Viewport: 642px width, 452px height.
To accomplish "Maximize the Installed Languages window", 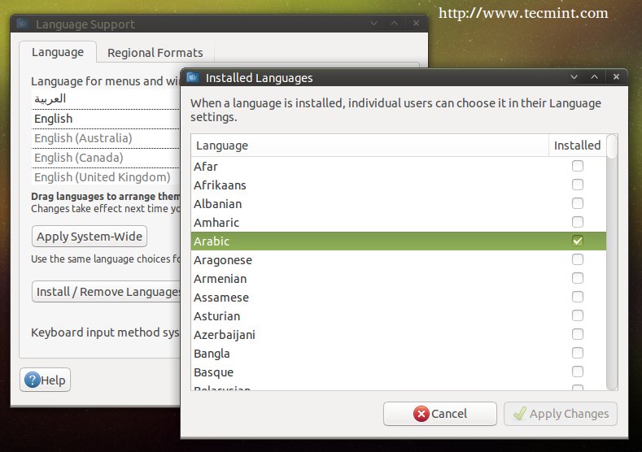I will pos(595,76).
